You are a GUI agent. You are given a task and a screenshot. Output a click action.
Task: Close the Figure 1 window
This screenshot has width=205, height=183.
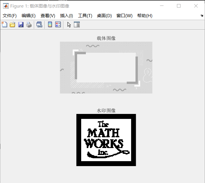pos(196,6)
